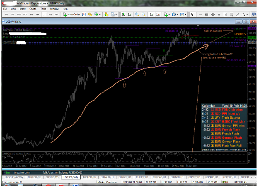
Task: Click the 'bullish overall' chart label
Action: click(x=213, y=31)
